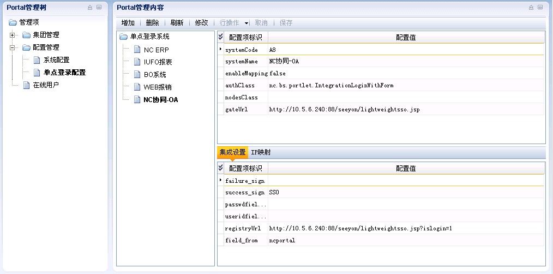Click the upper grid 配置项标识 column header

point(245,38)
